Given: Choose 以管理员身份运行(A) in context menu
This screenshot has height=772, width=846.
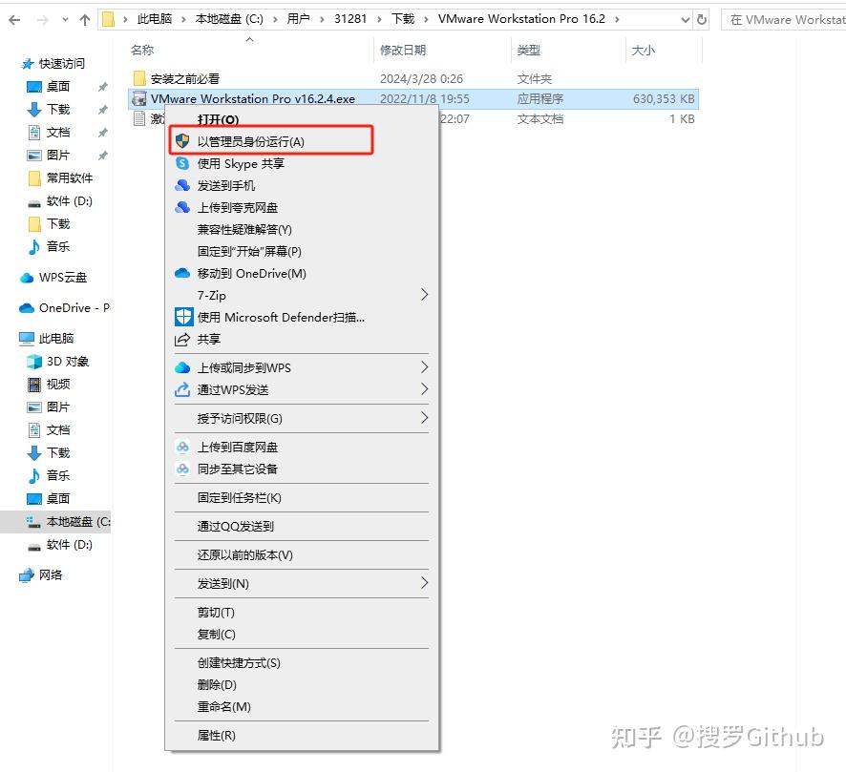Looking at the screenshot, I should [251, 142].
